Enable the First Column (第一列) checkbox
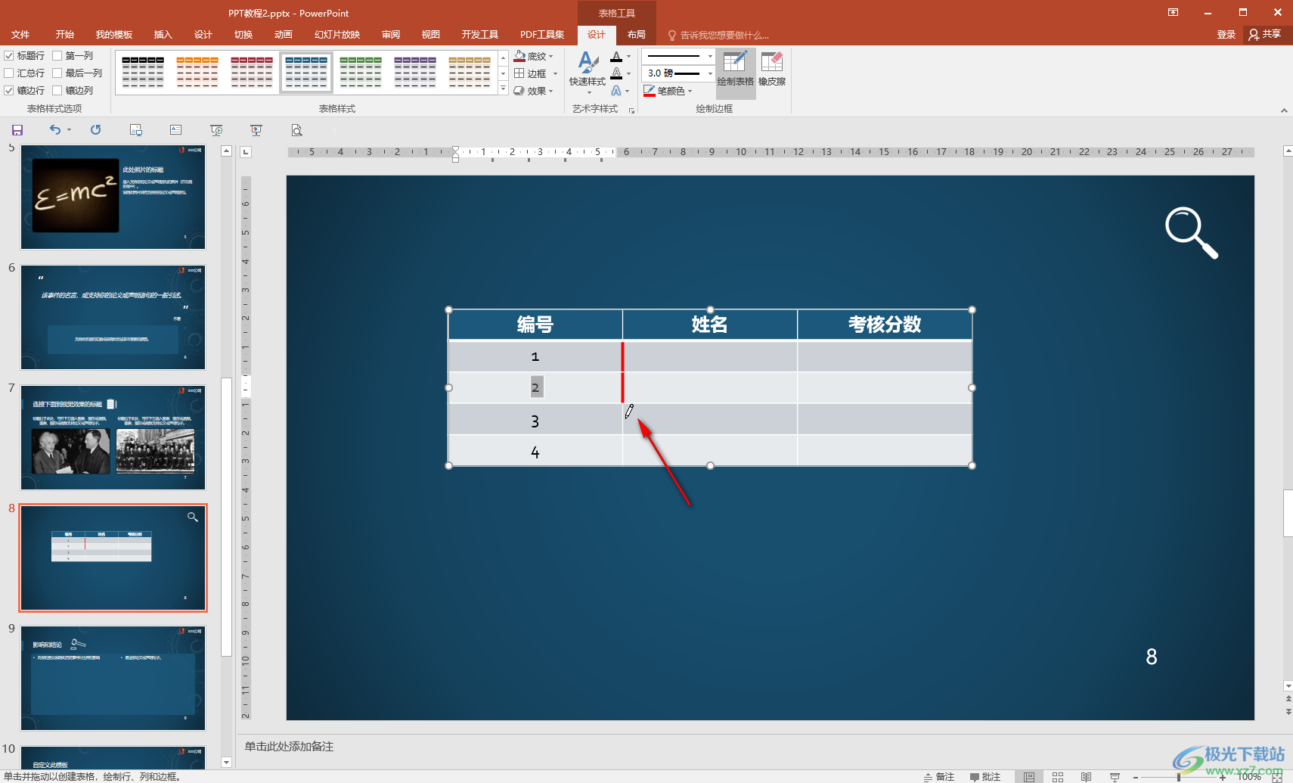Screen dimensions: 1293x783 [x=57, y=56]
